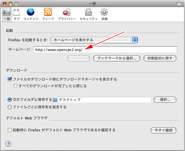
Task: Uncheck ファイルのダウンロード時にダウンロードマネージャを表示する
Action: [x=10, y=79]
